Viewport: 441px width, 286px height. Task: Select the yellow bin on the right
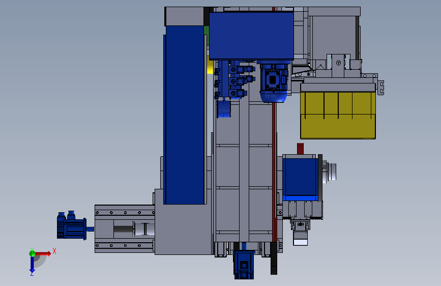click(338, 116)
